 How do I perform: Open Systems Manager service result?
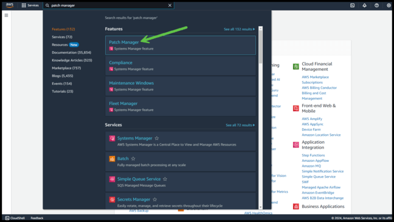[x=135, y=138]
